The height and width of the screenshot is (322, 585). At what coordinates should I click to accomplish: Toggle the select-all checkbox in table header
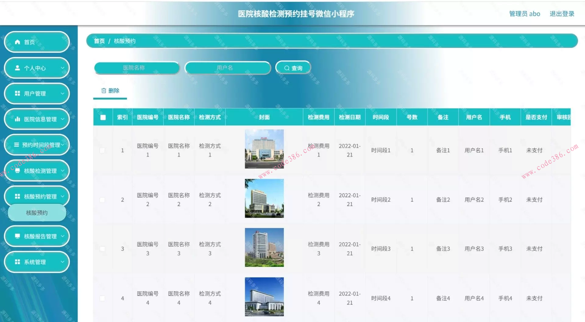[103, 117]
